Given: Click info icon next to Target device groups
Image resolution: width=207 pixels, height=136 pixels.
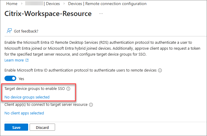Looking at the screenshot, I should (68, 88).
